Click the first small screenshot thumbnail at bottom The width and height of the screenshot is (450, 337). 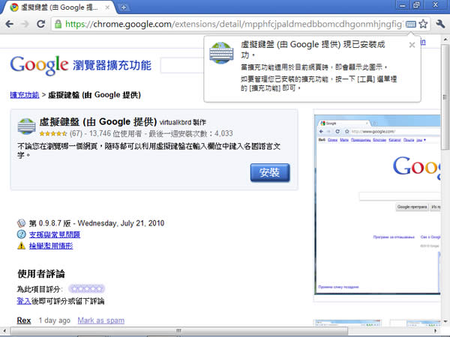(x=348, y=324)
